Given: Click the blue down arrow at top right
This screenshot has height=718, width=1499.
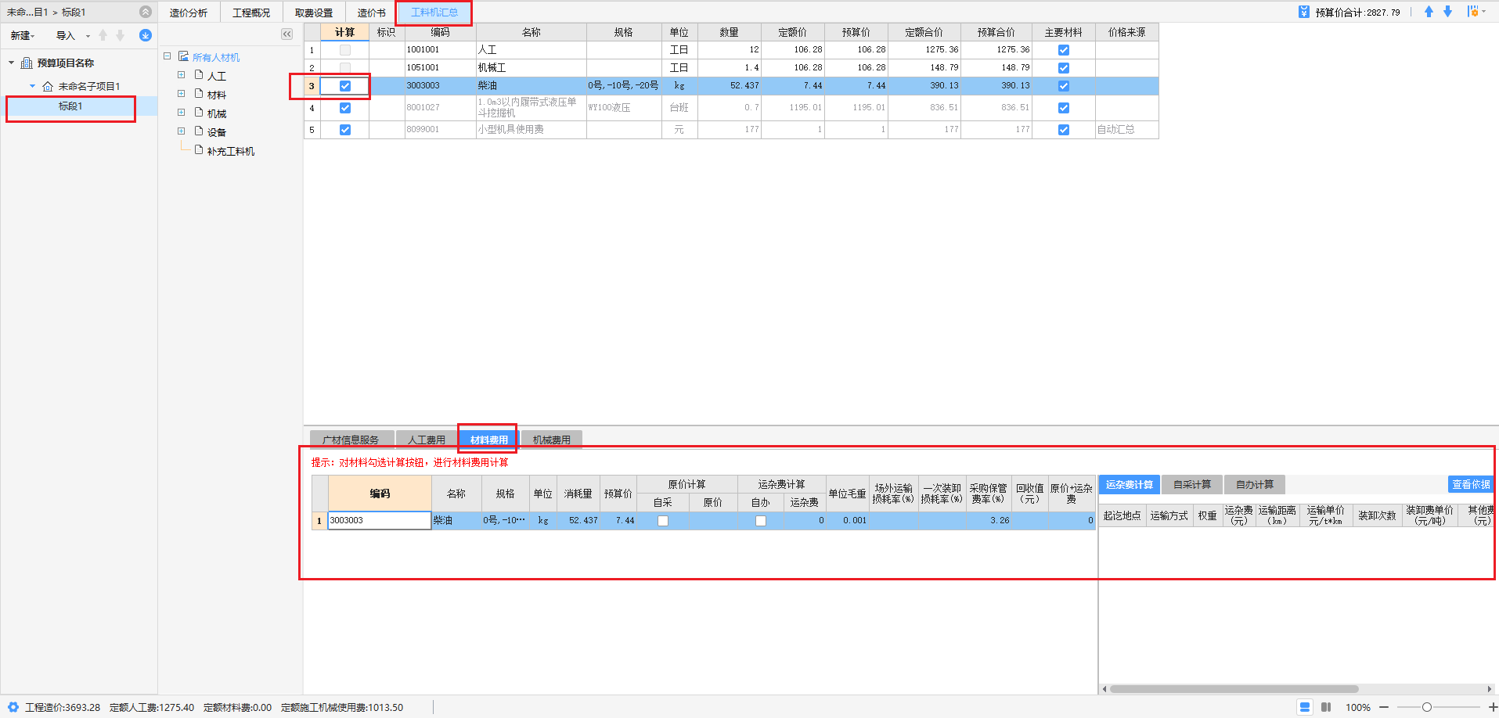Looking at the screenshot, I should coord(1447,12).
